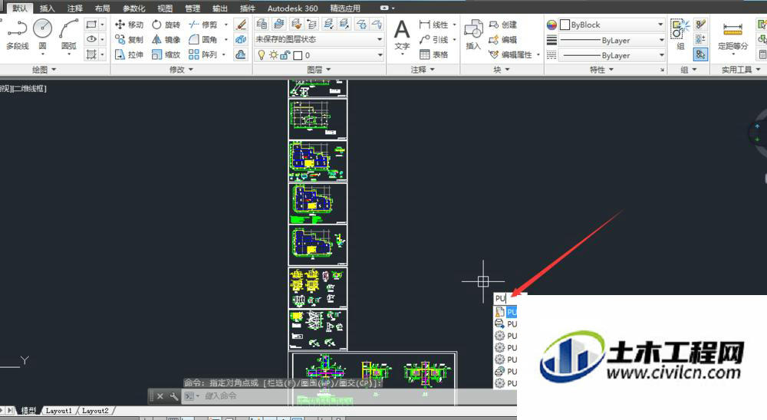The image size is (767, 420).
Task: Select the Leader (引线) tool
Action: pos(434,40)
